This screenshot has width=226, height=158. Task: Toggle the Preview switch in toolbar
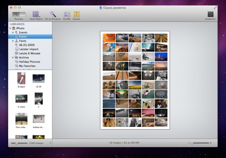(19, 14)
